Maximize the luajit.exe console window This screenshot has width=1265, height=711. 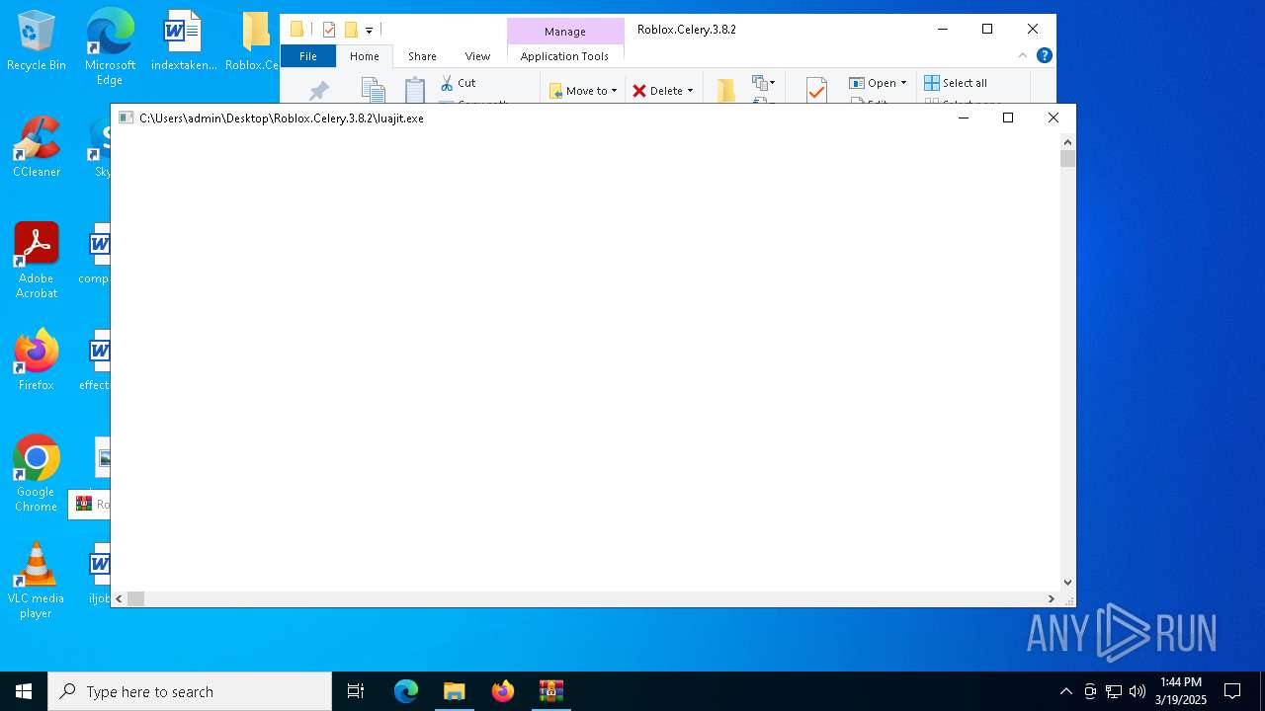pyautogui.click(x=1008, y=118)
